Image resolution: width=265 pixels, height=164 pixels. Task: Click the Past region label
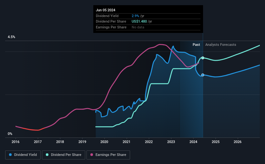(196, 45)
